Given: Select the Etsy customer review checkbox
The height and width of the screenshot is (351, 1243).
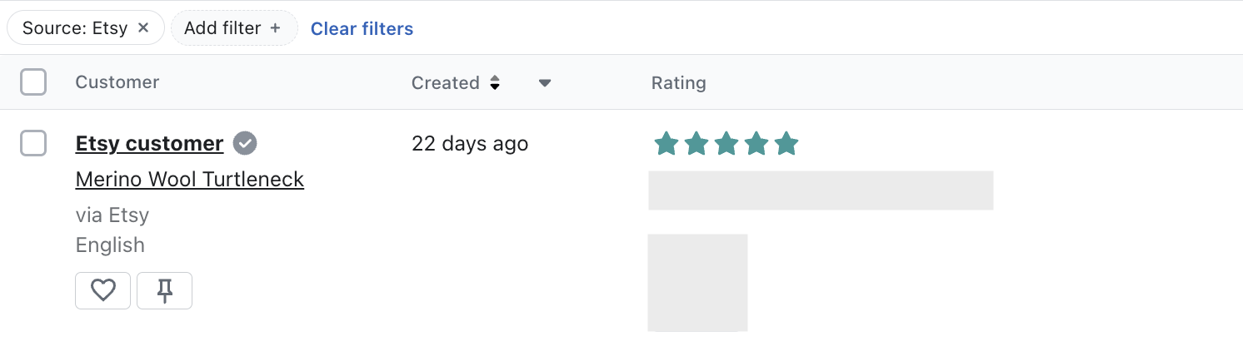Looking at the screenshot, I should pos(33,143).
